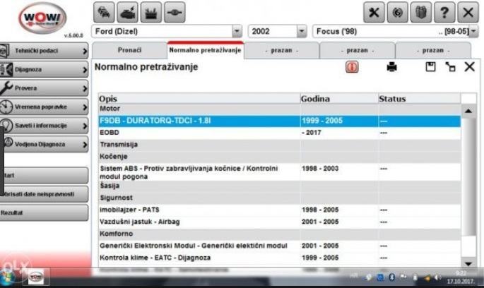The width and height of the screenshot is (484, 288).
Task: Click the Opis column header
Action: tap(199, 99)
